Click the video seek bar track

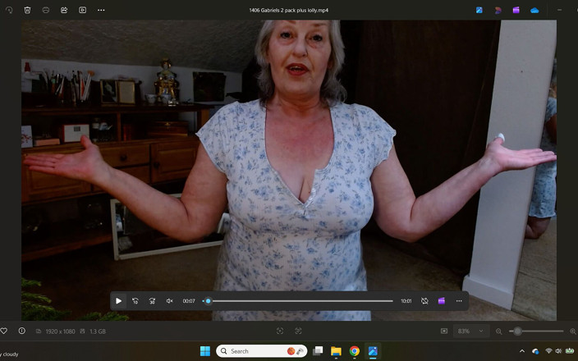pos(298,301)
